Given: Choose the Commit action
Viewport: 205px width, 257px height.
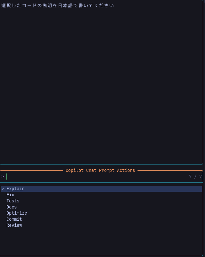Looking at the screenshot, I should click(14, 219).
